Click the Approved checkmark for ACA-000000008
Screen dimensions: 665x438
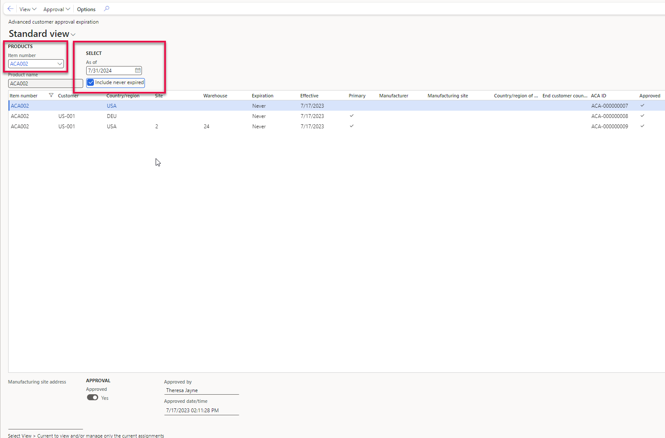tap(642, 116)
